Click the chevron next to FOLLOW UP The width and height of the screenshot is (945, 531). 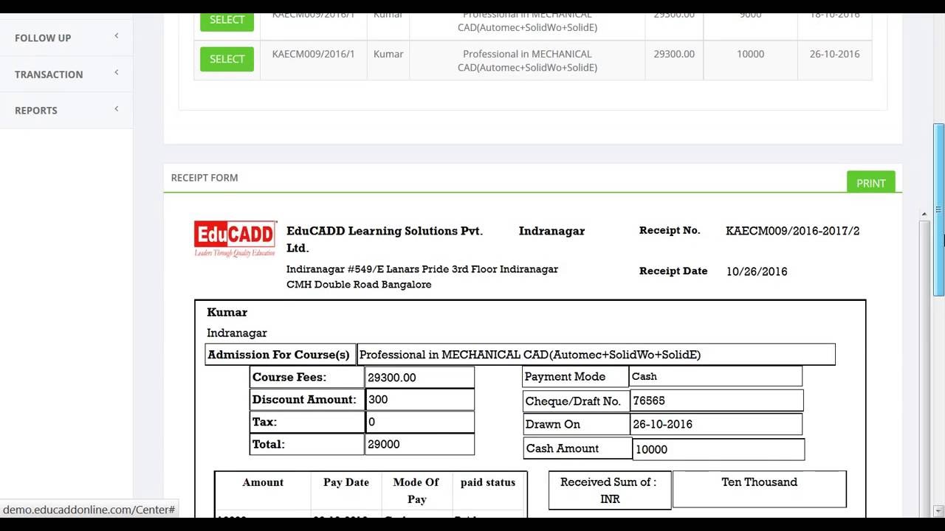[x=116, y=36]
